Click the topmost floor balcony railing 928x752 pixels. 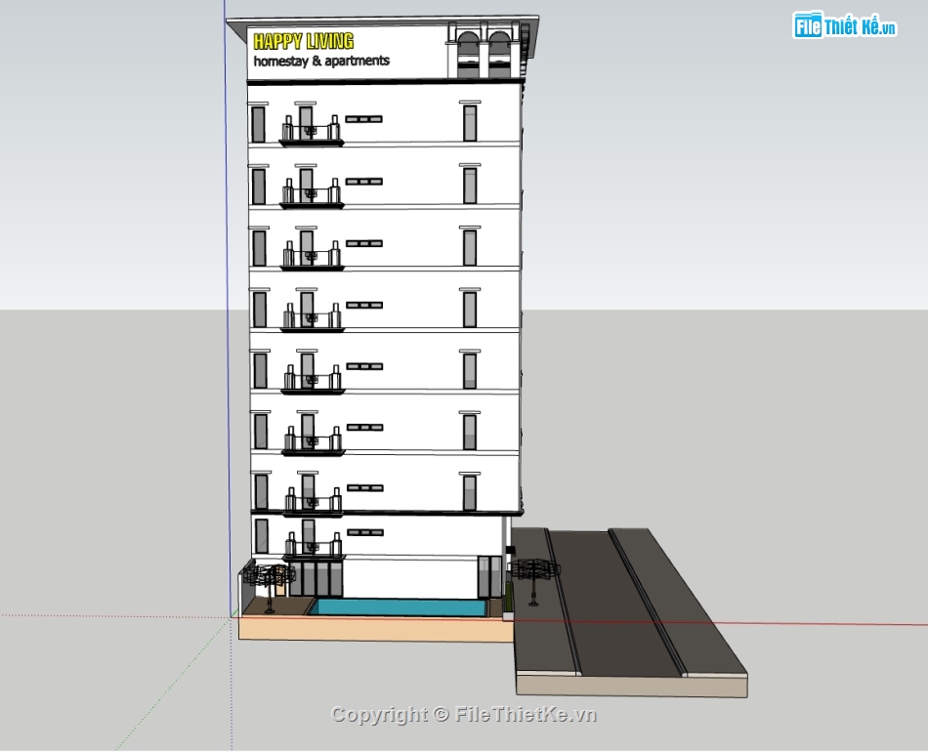312,131
